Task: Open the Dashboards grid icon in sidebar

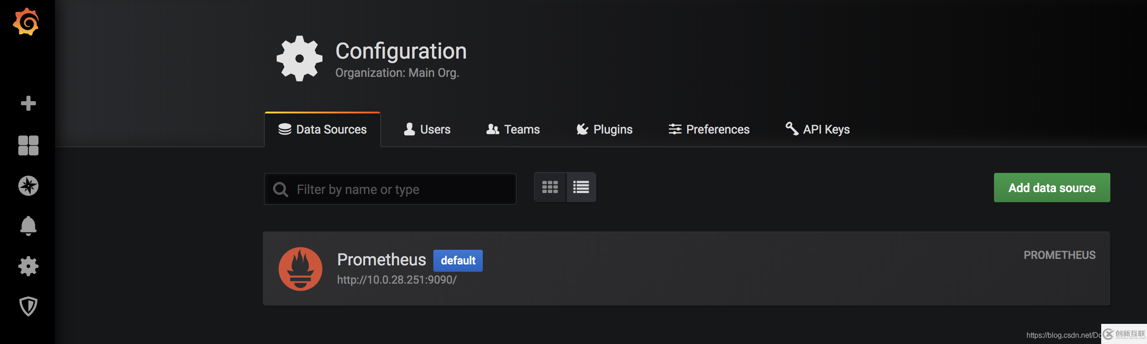Action: click(28, 145)
